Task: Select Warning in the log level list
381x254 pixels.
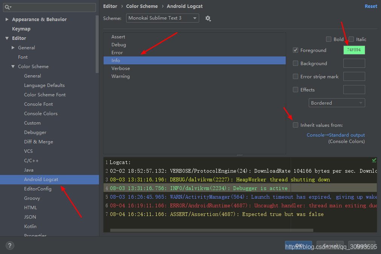Action: tap(194, 76)
